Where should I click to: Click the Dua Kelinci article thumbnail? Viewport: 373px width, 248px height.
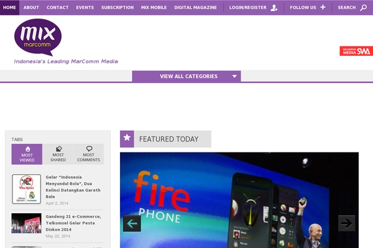click(26, 189)
